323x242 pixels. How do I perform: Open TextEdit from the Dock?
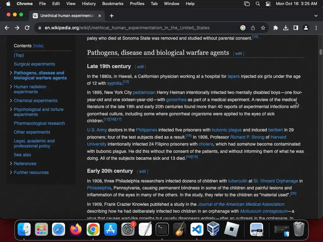click(145, 229)
